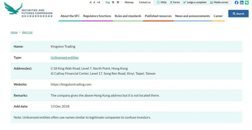Click the Website: row label

click(x=20, y=84)
